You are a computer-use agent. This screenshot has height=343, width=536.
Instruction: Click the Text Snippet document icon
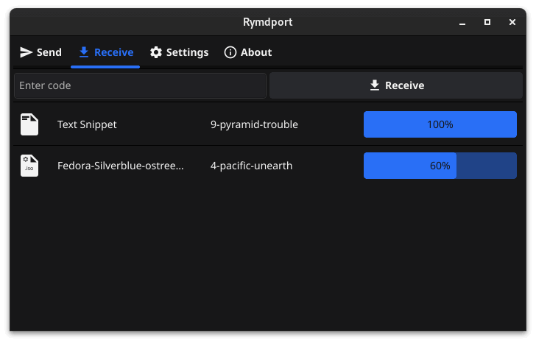pyautogui.click(x=29, y=124)
